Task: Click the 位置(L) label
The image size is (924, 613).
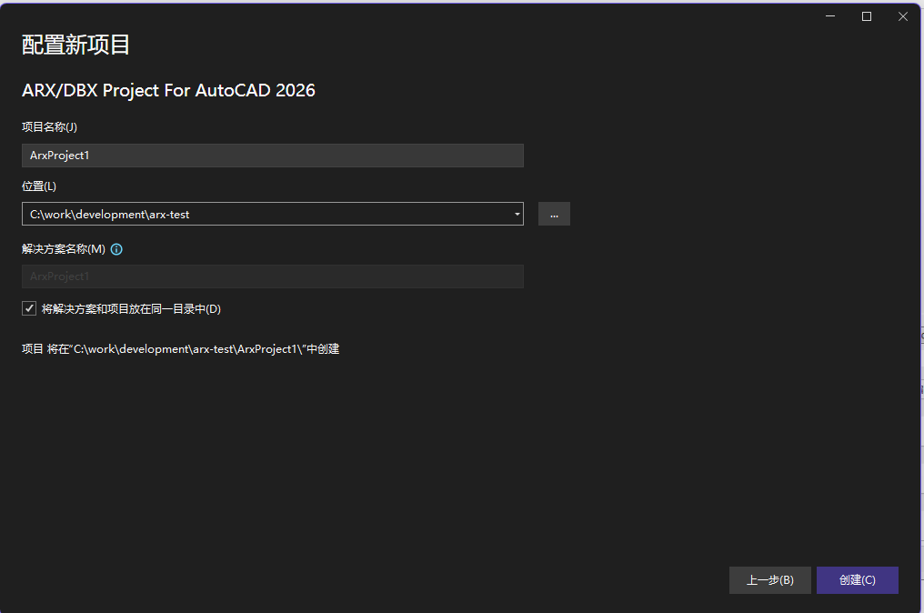Action: pos(39,186)
